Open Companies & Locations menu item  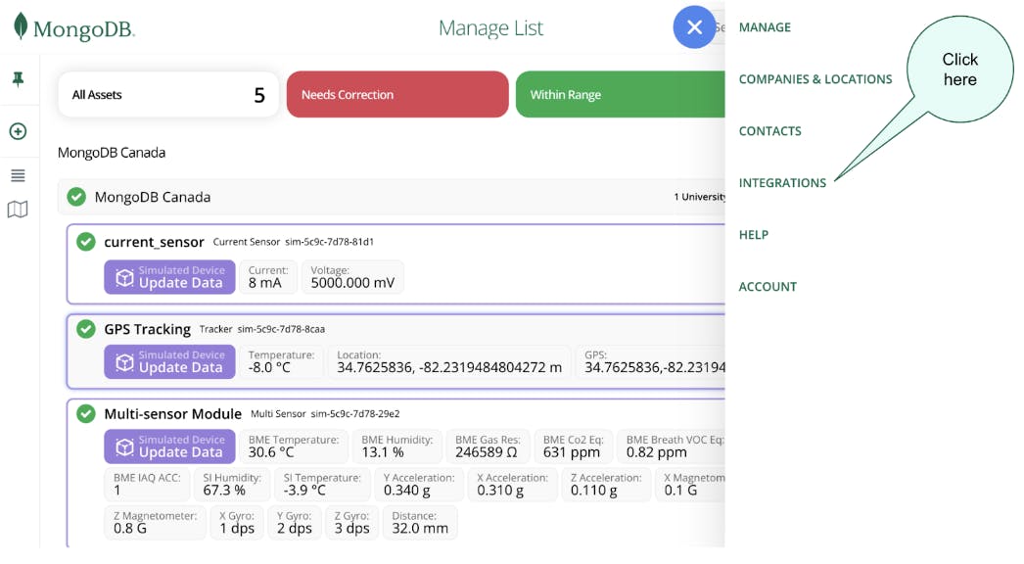pos(815,79)
